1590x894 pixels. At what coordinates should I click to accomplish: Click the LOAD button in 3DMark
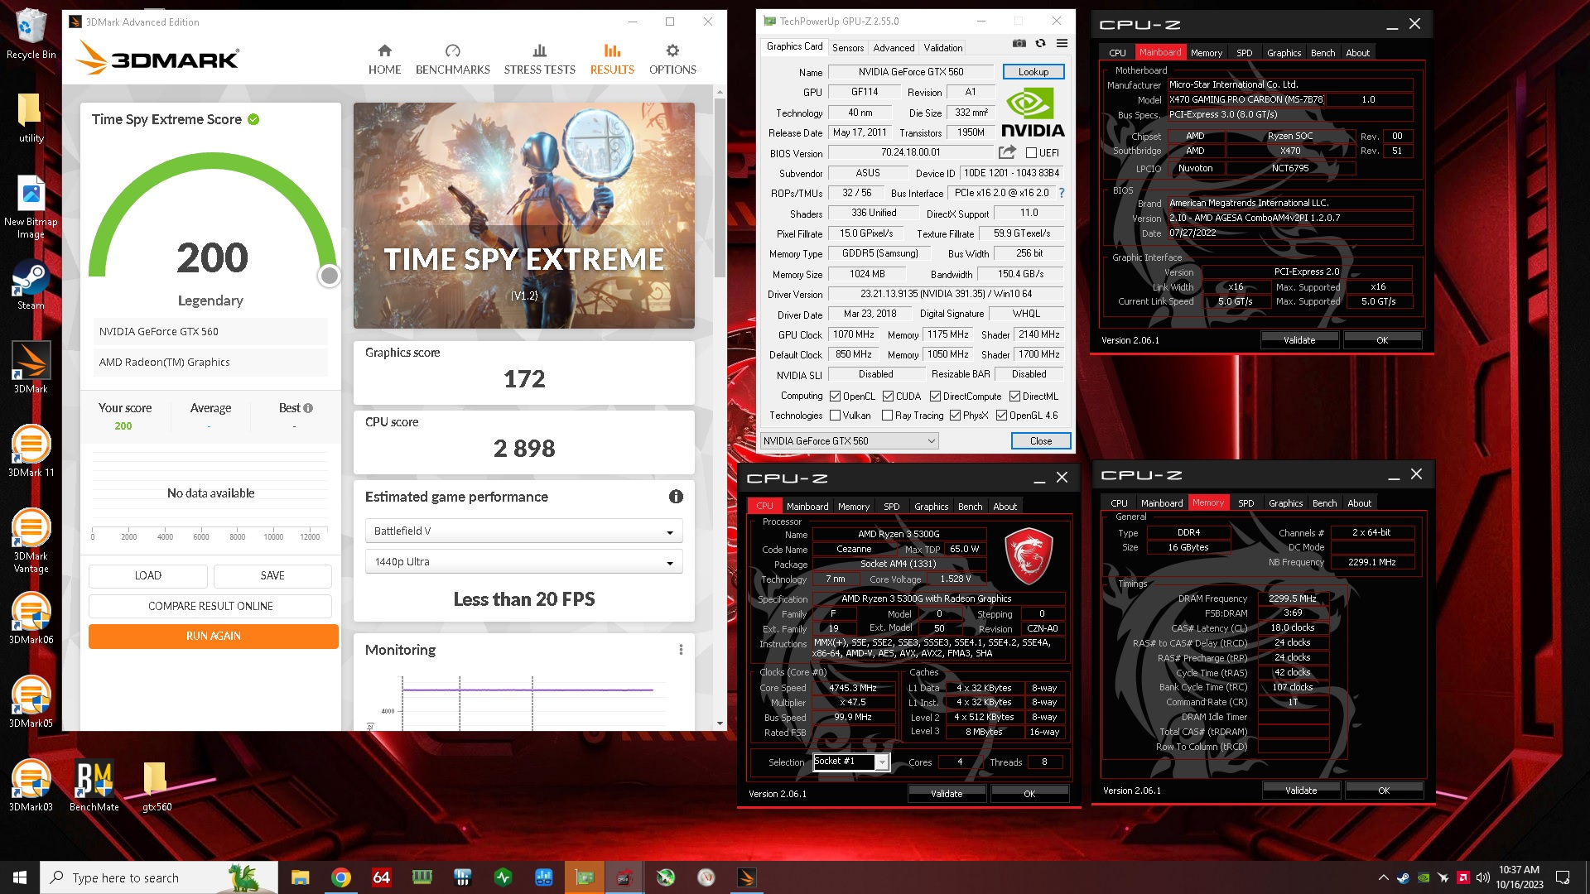[148, 575]
